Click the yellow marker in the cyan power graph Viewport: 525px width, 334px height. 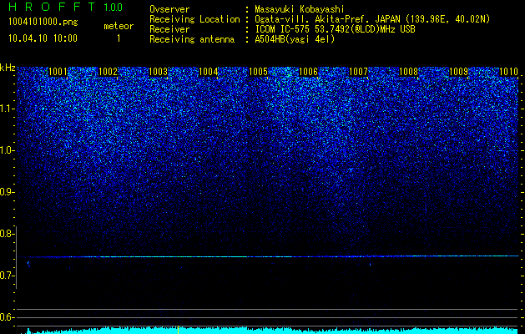tap(178, 330)
